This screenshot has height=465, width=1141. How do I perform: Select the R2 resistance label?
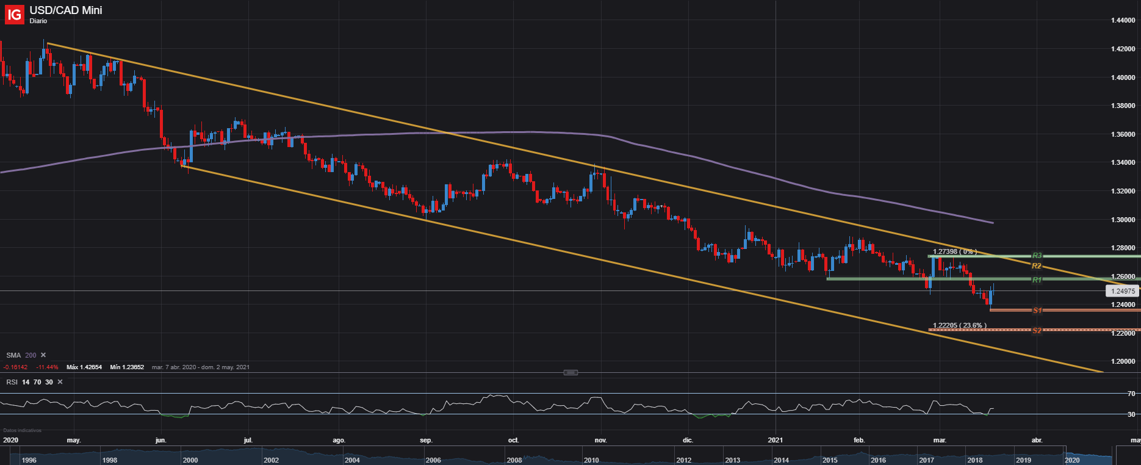pos(1037,266)
